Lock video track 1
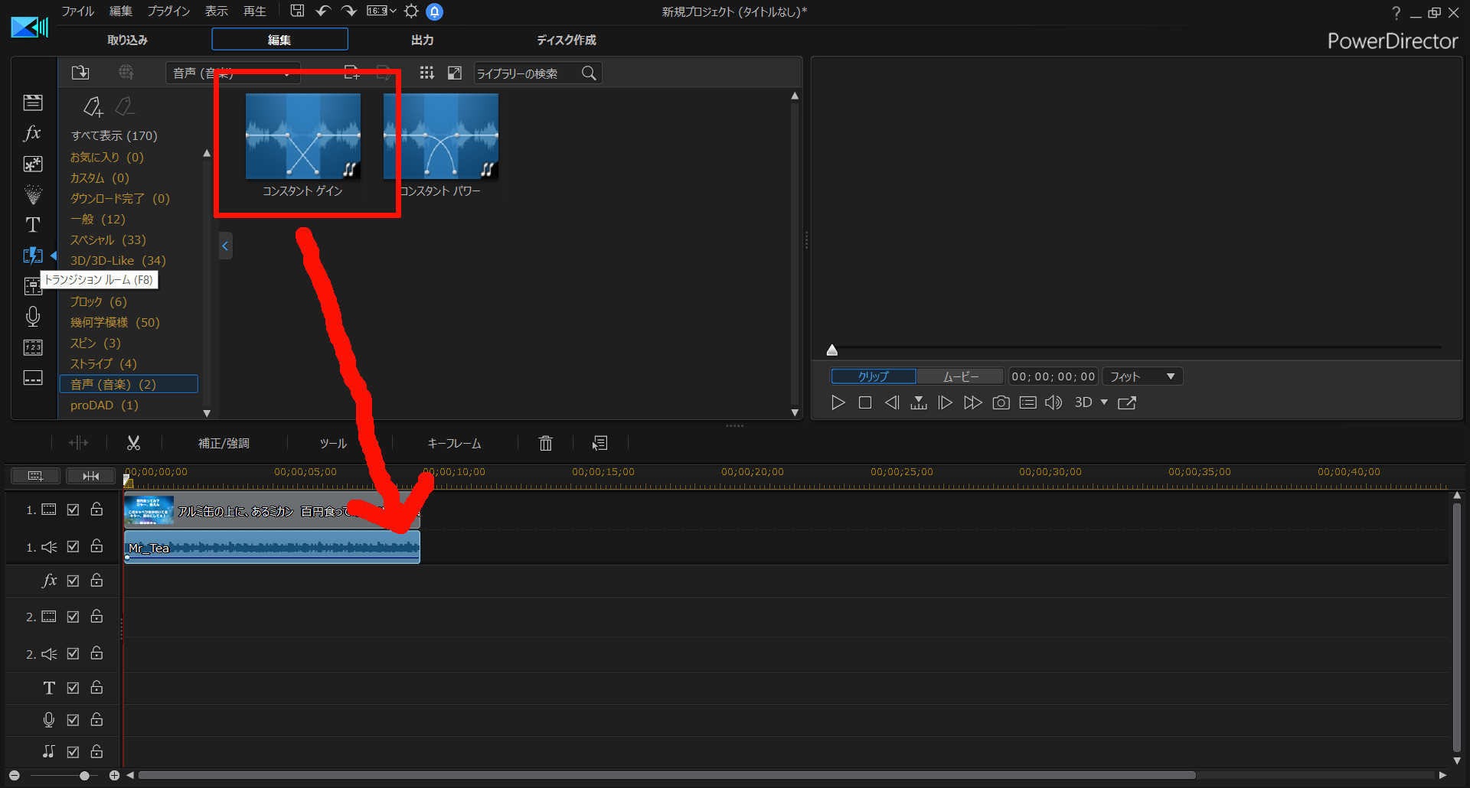The height and width of the screenshot is (788, 1470). pyautogui.click(x=96, y=509)
